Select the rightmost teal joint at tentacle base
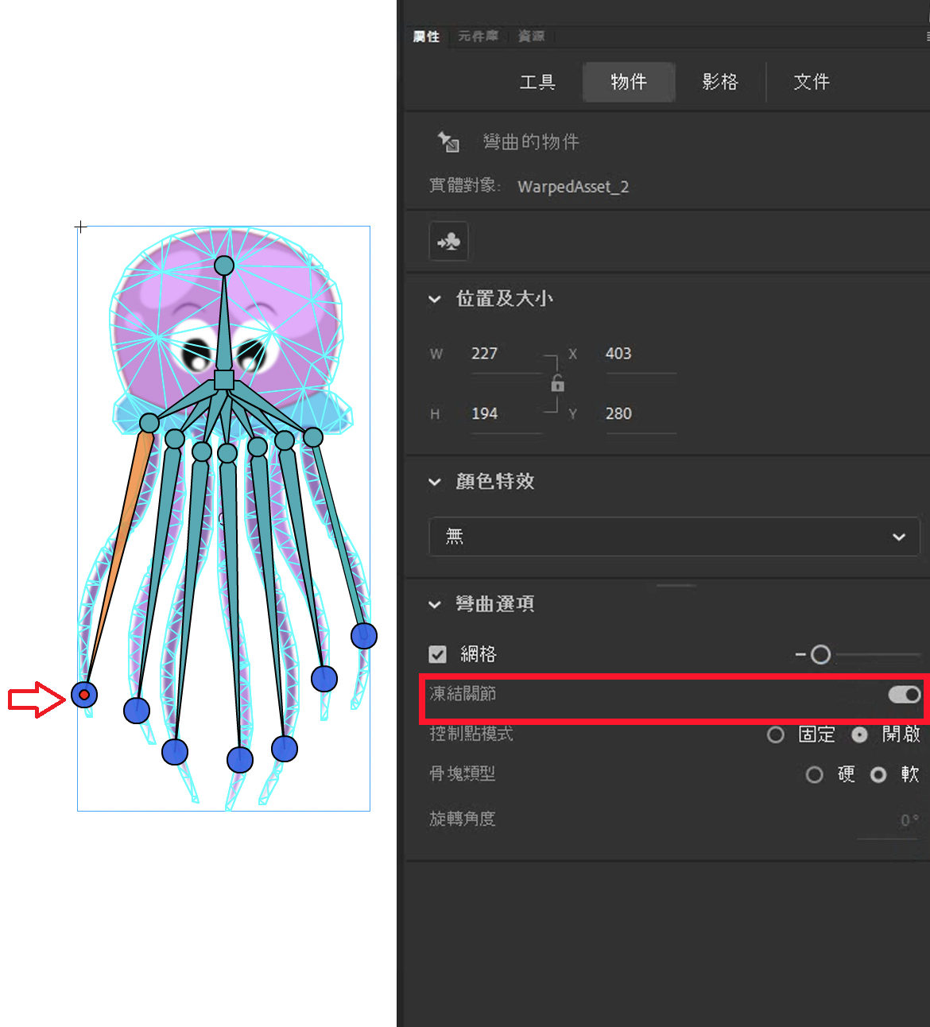Screen dimensions: 930x1027 click(x=313, y=437)
